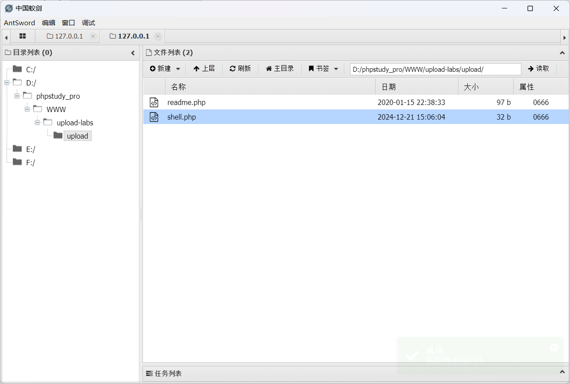
Task: Click date 2024-12-21 15:06:04
Action: tap(411, 117)
